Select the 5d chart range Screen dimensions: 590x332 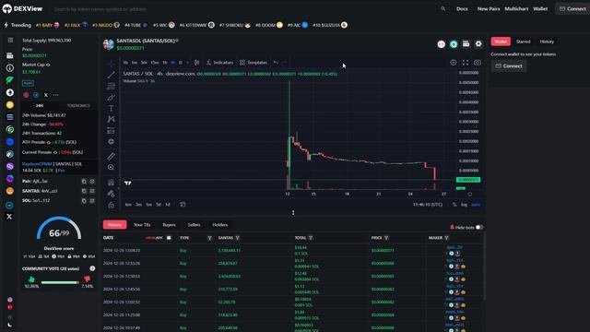pos(159,205)
